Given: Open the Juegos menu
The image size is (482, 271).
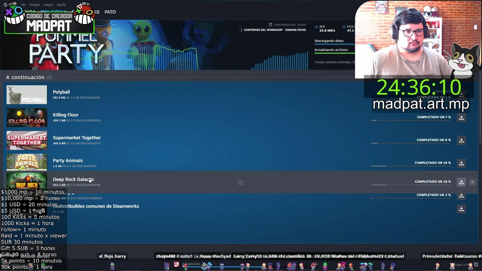Looking at the screenshot, I should pos(48,5).
